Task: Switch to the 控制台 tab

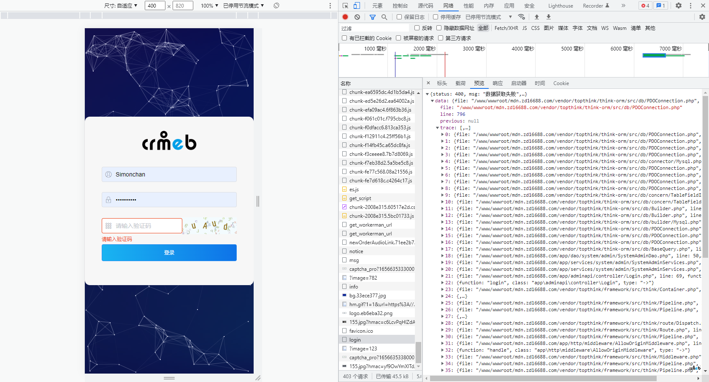Action: [x=400, y=5]
